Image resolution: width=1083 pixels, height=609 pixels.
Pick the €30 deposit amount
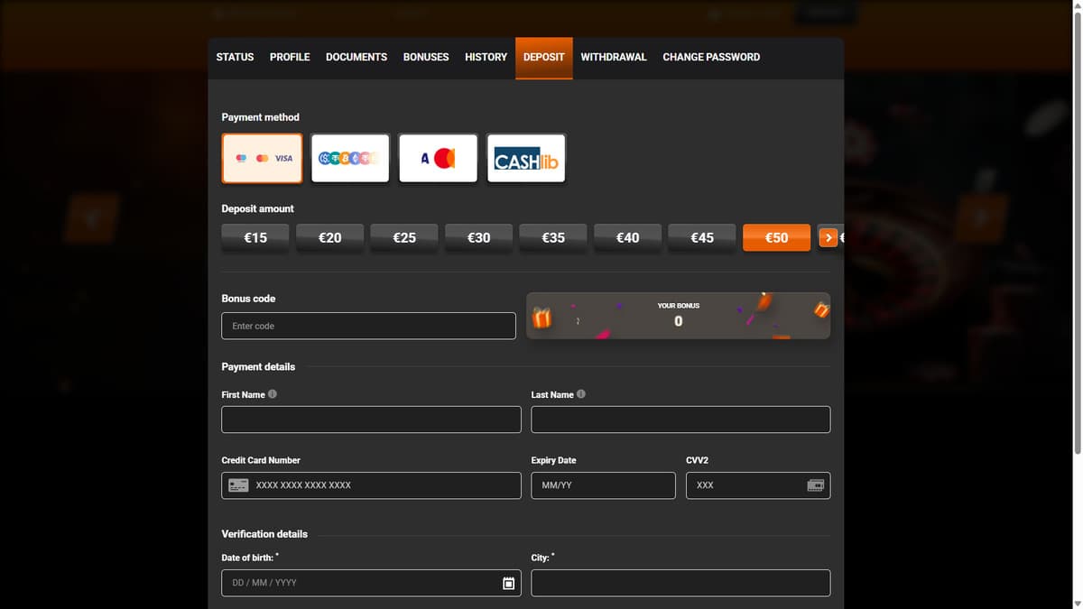479,237
